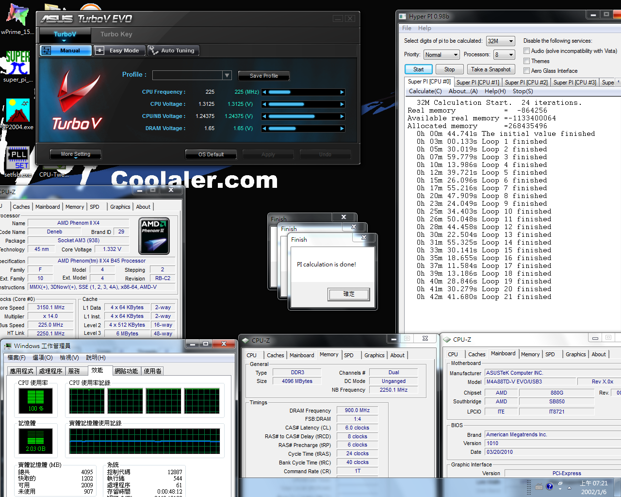
Task: Open About tab in CPU-Z Mainboard window
Action: coord(598,354)
